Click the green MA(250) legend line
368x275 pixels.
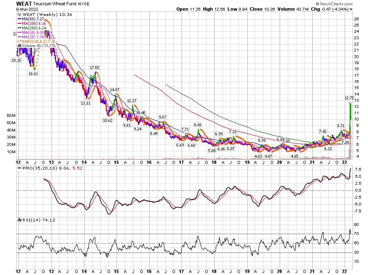coord(19,28)
